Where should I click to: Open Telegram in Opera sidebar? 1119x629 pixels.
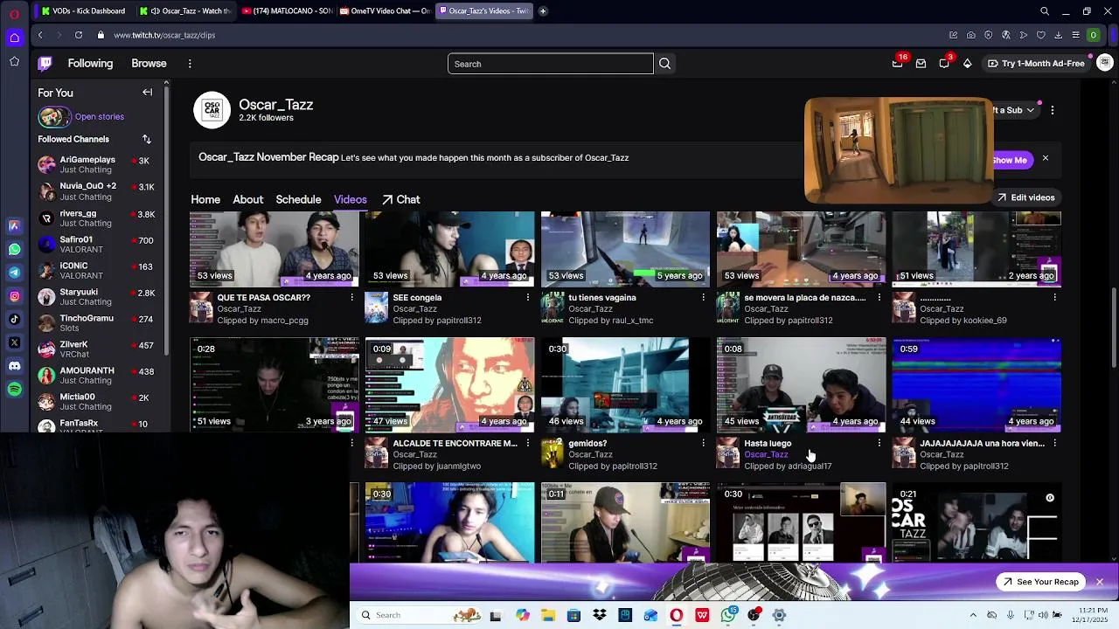[15, 273]
